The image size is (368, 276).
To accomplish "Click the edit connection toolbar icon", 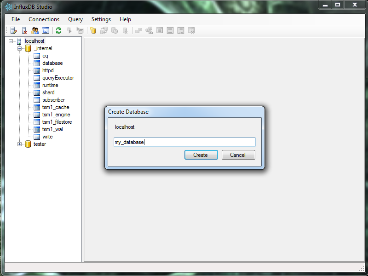I will pos(14,30).
